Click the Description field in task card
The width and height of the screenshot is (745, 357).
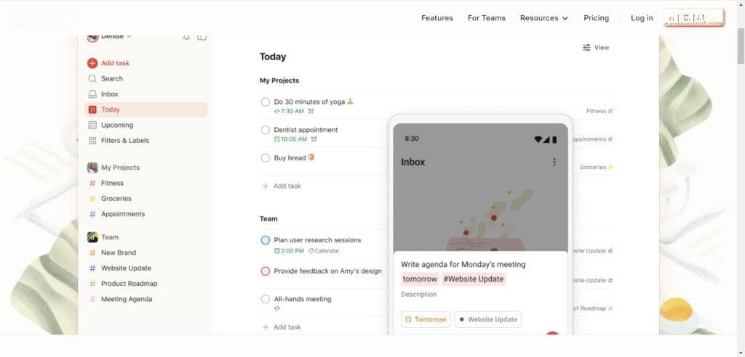tap(418, 295)
